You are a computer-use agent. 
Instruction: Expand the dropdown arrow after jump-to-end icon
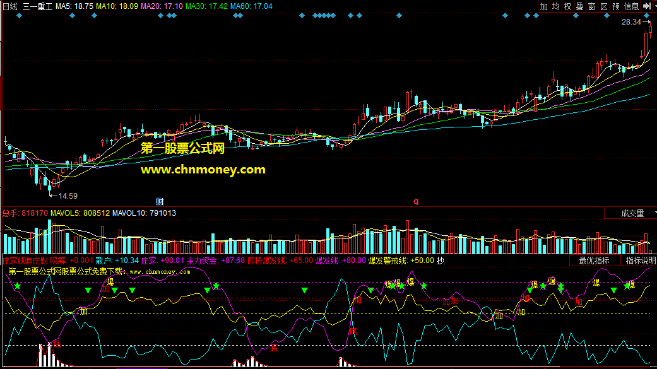click(654, 6)
